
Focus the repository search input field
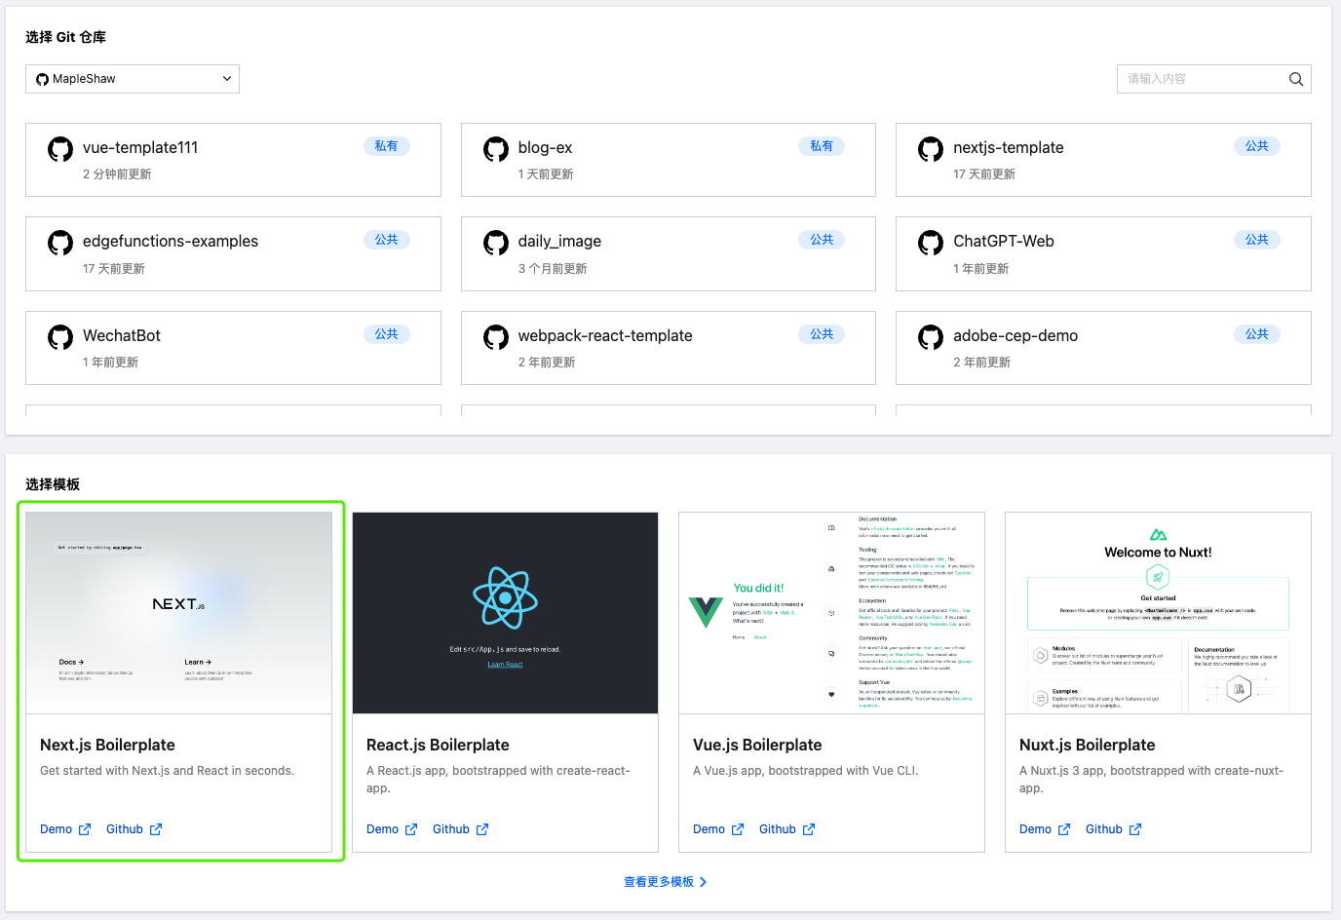(x=1214, y=79)
